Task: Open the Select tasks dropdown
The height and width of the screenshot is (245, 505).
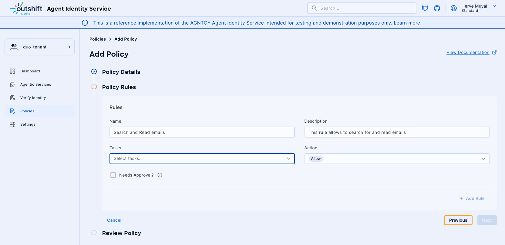Action: [x=202, y=159]
